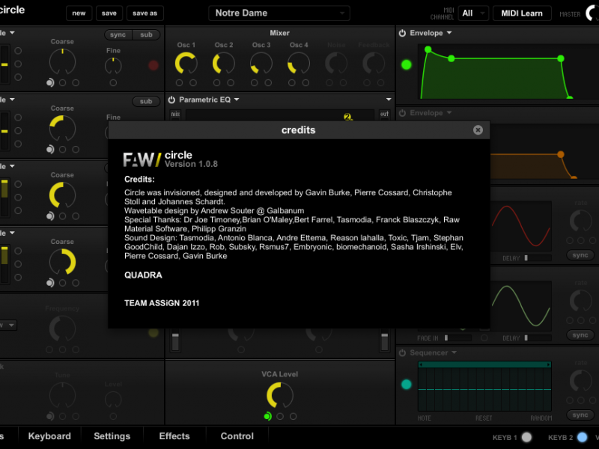This screenshot has width=599, height=449.
Task: Open the Keyboard tab
Action: pos(49,436)
